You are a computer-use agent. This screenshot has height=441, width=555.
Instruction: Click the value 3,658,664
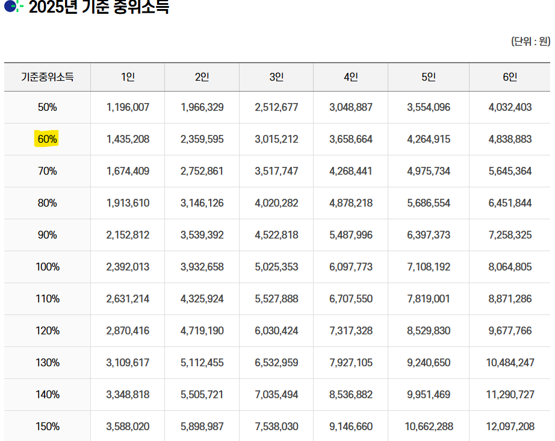(x=351, y=139)
